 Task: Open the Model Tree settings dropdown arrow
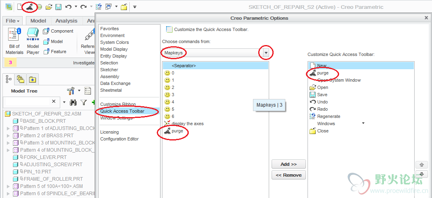79,91
